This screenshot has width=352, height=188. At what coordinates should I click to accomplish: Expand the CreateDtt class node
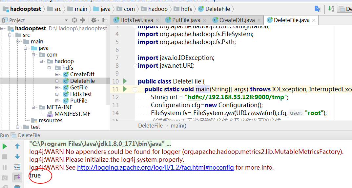(57, 74)
